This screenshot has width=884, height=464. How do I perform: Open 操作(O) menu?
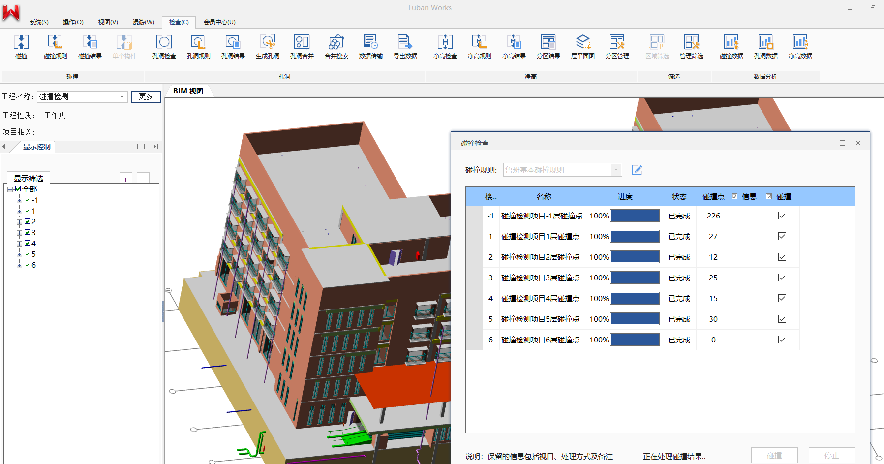point(73,22)
